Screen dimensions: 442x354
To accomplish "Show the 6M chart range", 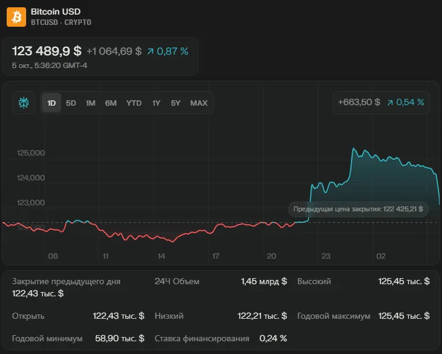I will (x=110, y=103).
